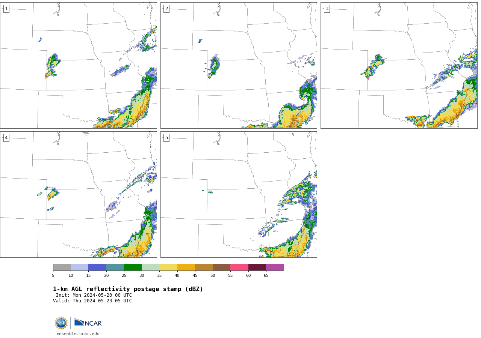481x338 pixels.
Task: Click the colorbar tick label 65
Action: (x=266, y=276)
